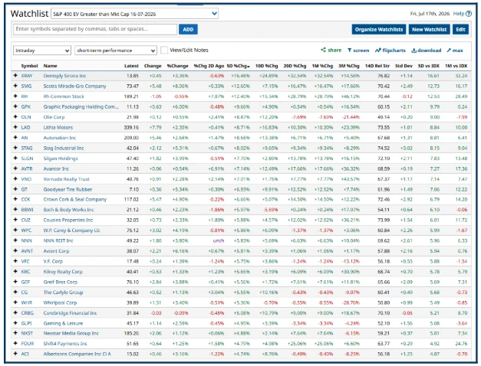Open the short-term performance view dropdown
This screenshot has width=481, height=366.
[116, 51]
